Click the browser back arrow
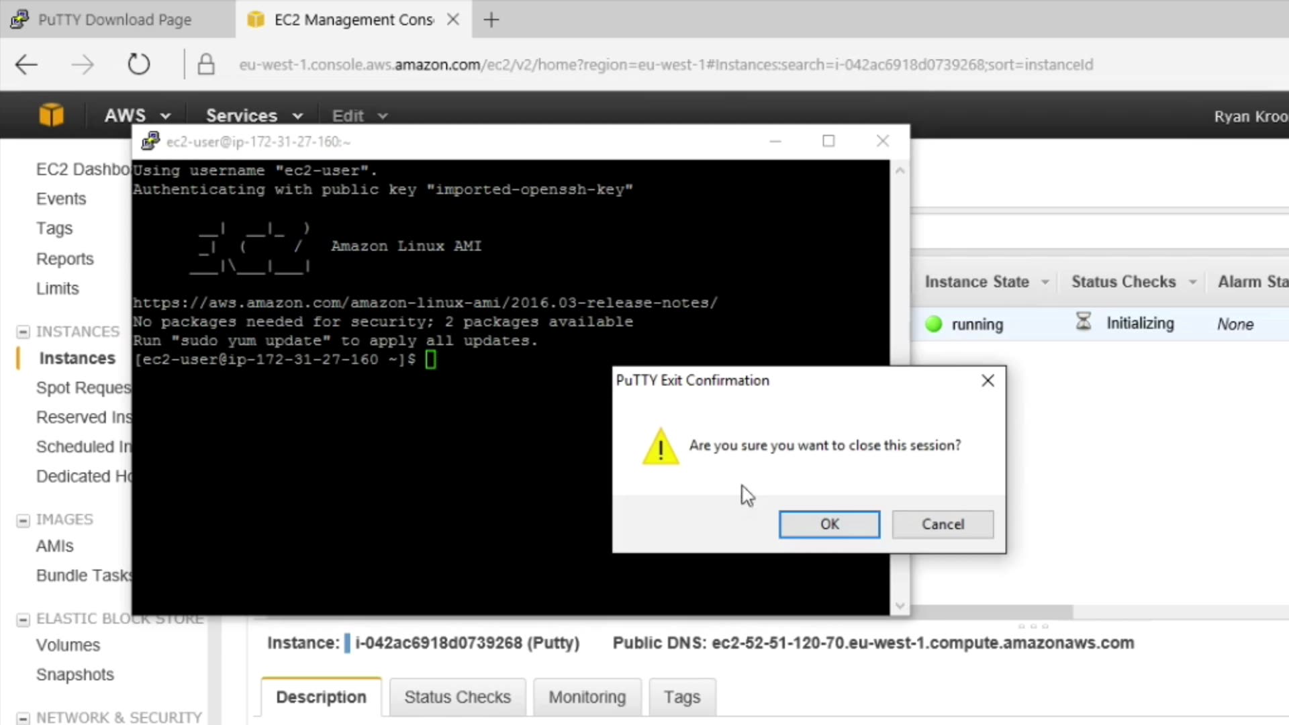Screen dimensions: 1289x725 (27, 65)
